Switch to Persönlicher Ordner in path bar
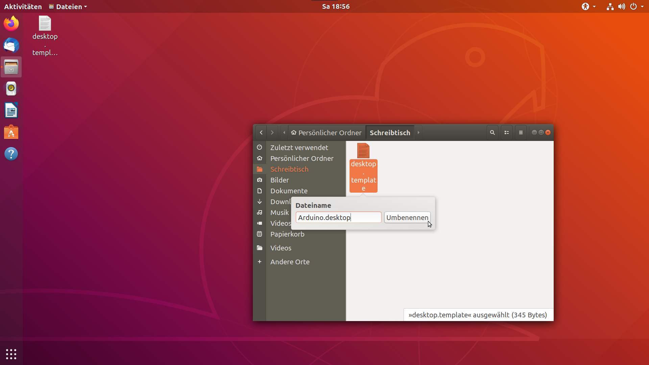The image size is (649, 365). (x=327, y=132)
